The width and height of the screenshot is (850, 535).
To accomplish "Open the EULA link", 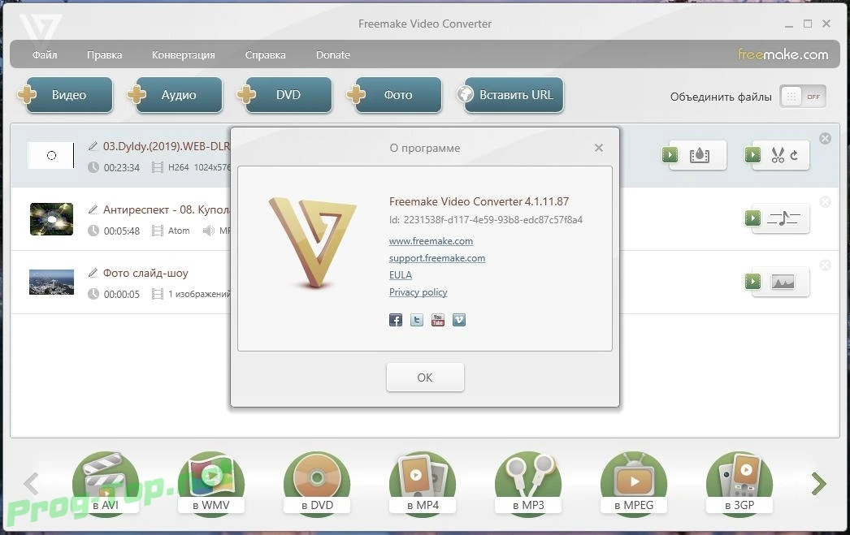I will [x=401, y=275].
